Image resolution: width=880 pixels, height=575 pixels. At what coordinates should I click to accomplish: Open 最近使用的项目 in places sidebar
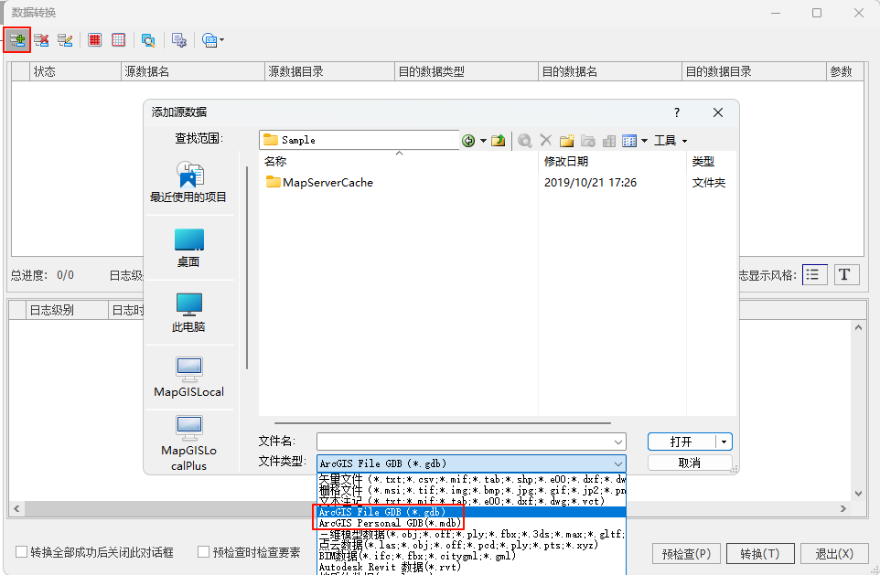188,182
